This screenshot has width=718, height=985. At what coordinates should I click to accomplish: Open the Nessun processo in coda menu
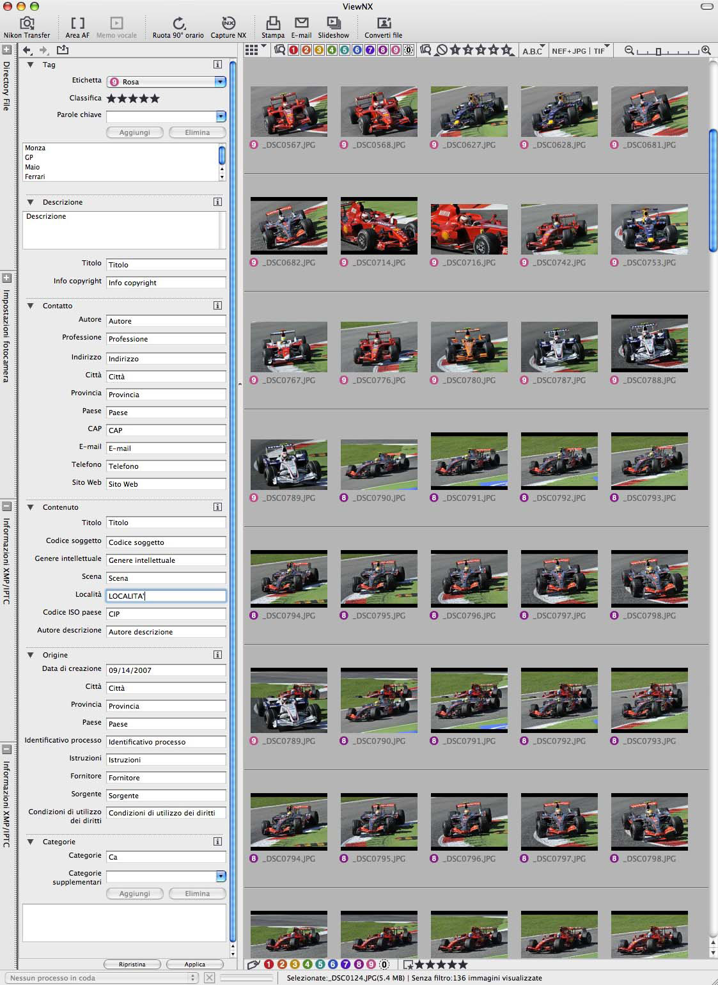(x=102, y=978)
